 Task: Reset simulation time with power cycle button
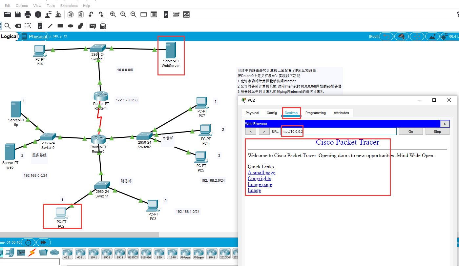pos(28,242)
